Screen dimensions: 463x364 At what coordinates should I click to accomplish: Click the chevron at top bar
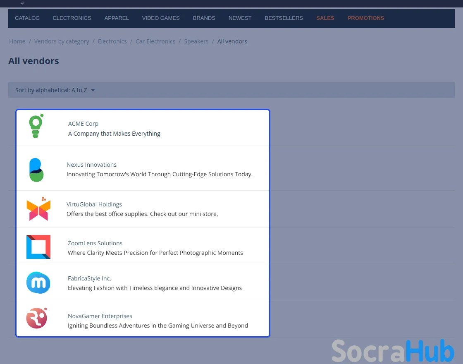(x=22, y=3)
